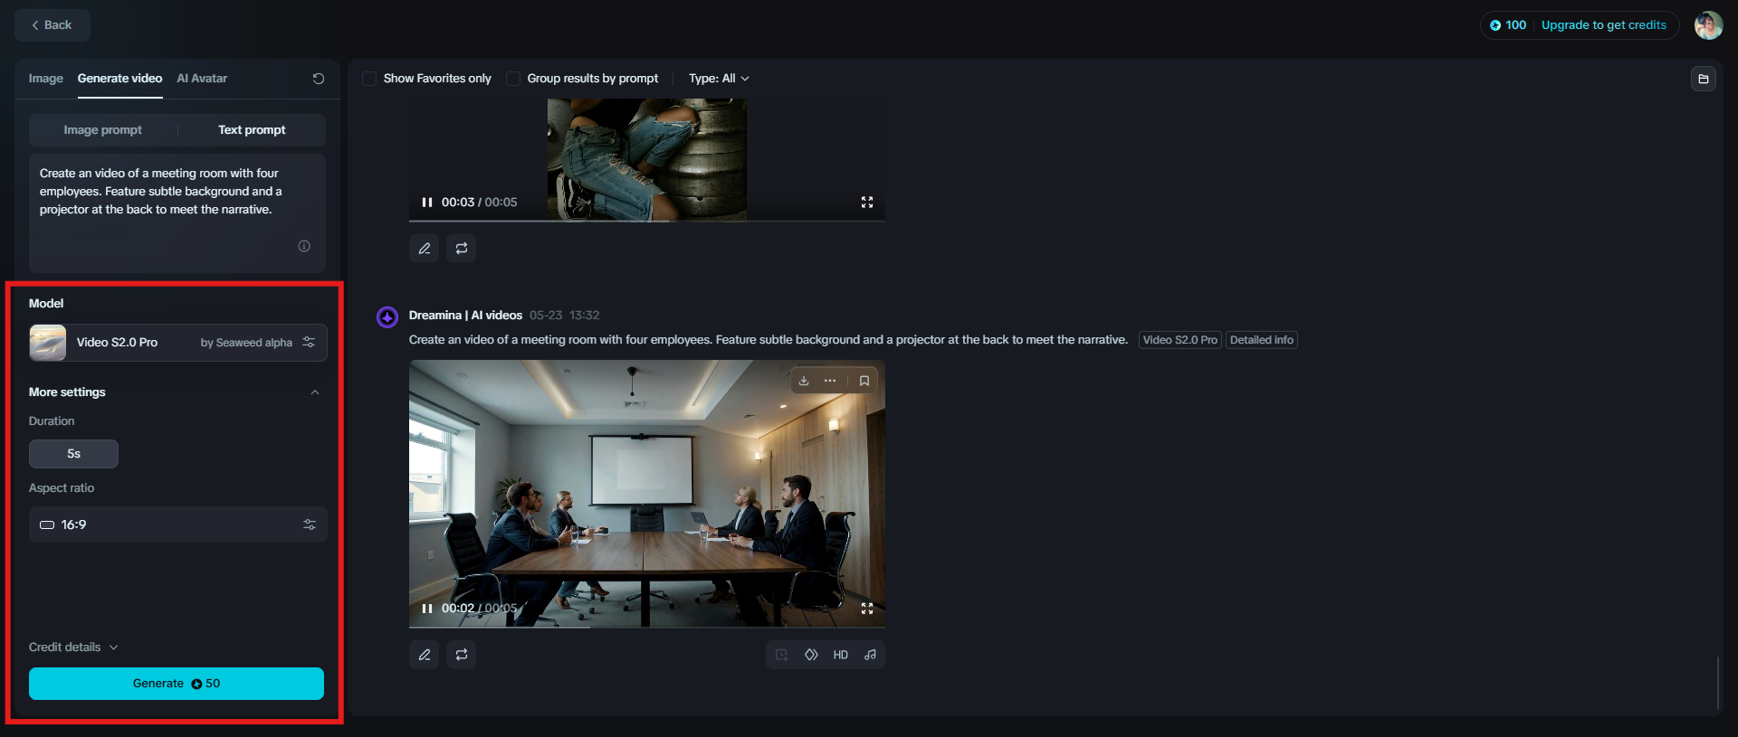Open the assets folder icon at top right
The image size is (1738, 737).
[x=1703, y=79]
